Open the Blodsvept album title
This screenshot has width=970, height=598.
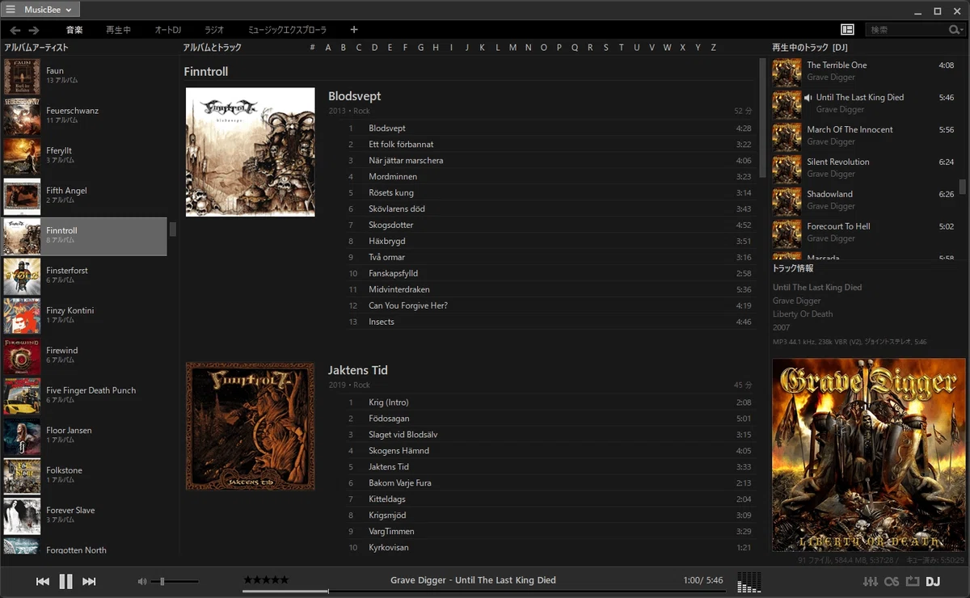[354, 96]
